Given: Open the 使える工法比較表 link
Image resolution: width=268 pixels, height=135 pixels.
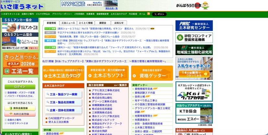Looking at the screenshot, I should pyautogui.click(x=59, y=122).
